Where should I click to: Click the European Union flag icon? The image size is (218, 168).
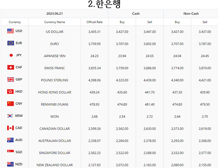click(x=11, y=43)
